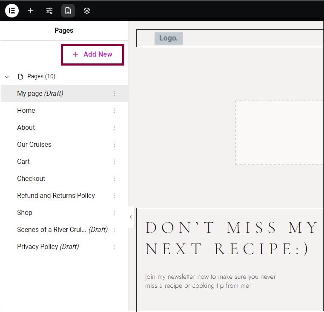The image size is (324, 312).
Task: Open three-dot menu for Shop page
Action: pyautogui.click(x=114, y=213)
